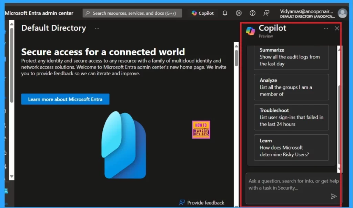Open Copilot from the top bar

pyautogui.click(x=202, y=13)
